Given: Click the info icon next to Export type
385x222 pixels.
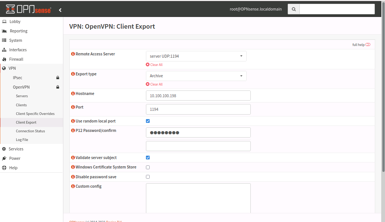Looking at the screenshot, I should click(73, 74).
